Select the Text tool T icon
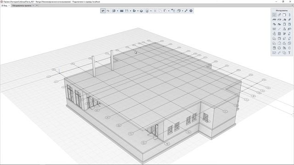 click(x=289, y=53)
